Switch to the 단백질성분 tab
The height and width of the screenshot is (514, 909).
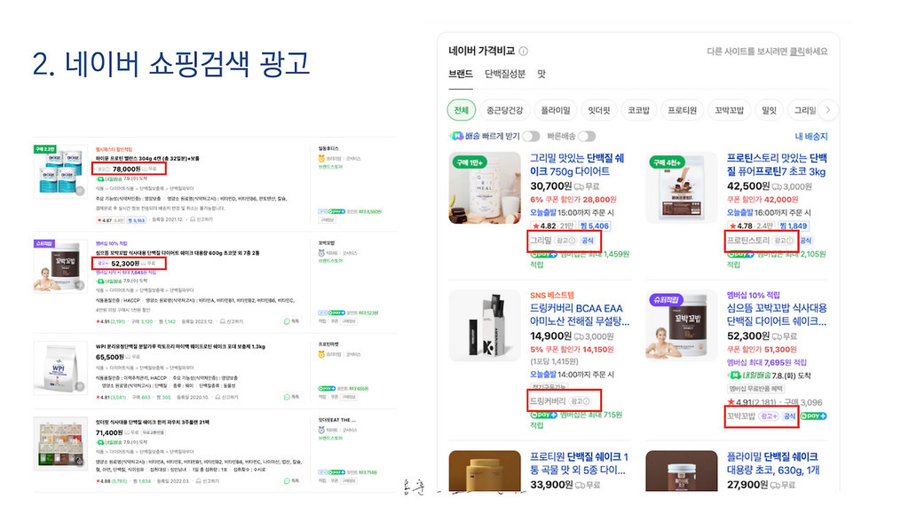coord(505,75)
